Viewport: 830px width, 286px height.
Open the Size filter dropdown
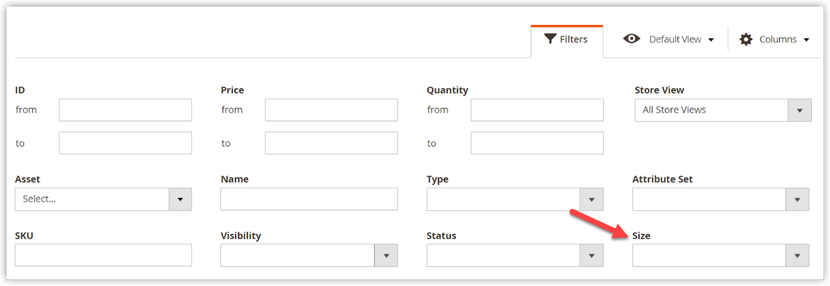pyautogui.click(x=720, y=255)
